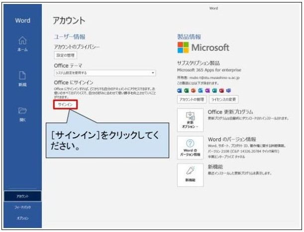Click the blue Word app icon under 製品情報
This screenshot has width=304, height=232.
[180, 91]
